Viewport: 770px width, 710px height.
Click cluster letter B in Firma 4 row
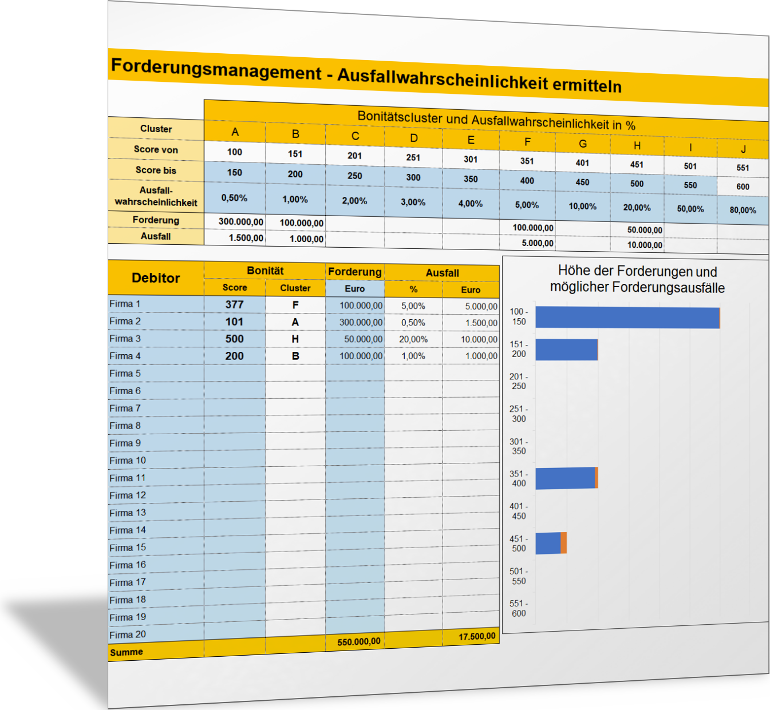pos(295,356)
